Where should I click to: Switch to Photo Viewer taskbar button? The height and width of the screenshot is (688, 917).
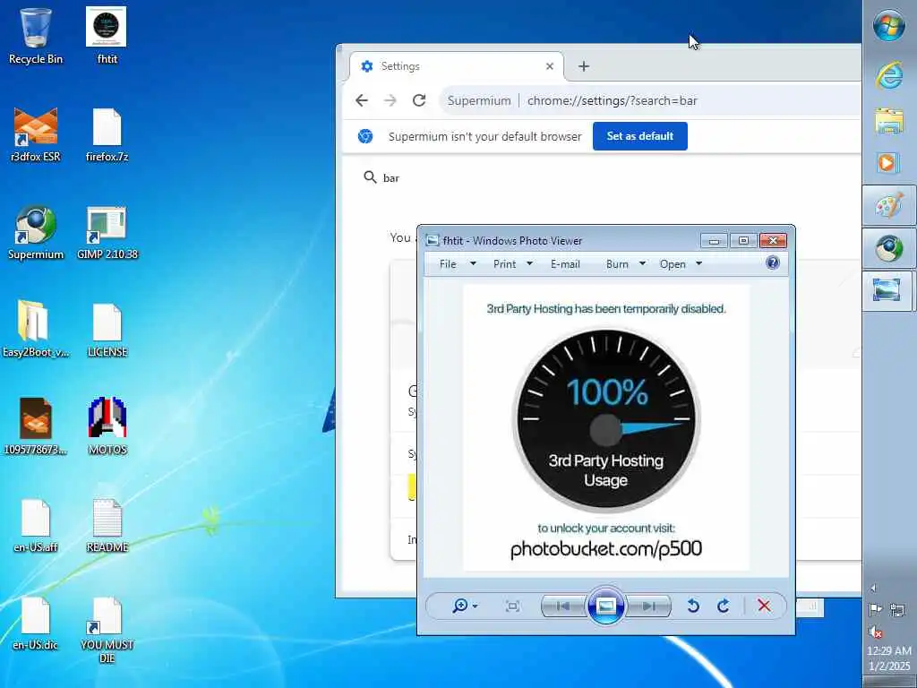(x=889, y=291)
